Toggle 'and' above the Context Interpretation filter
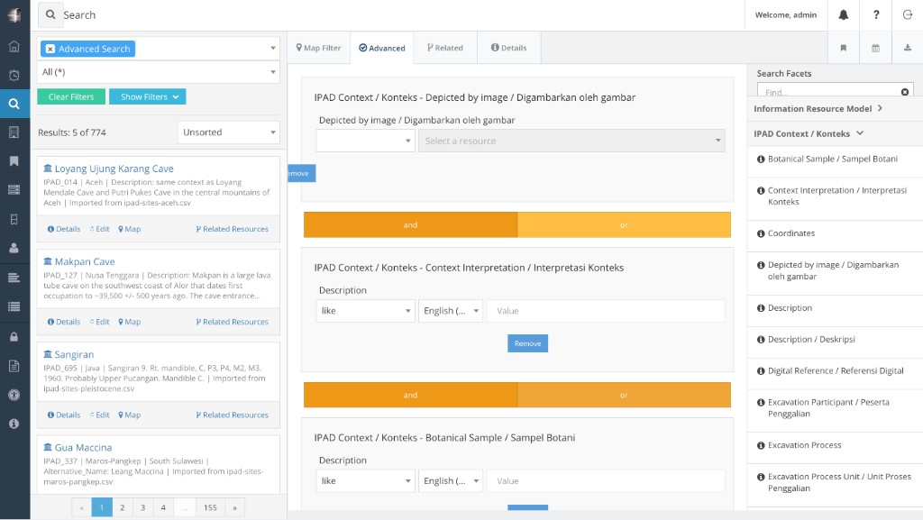Image resolution: width=923 pixels, height=520 pixels. 410,224
